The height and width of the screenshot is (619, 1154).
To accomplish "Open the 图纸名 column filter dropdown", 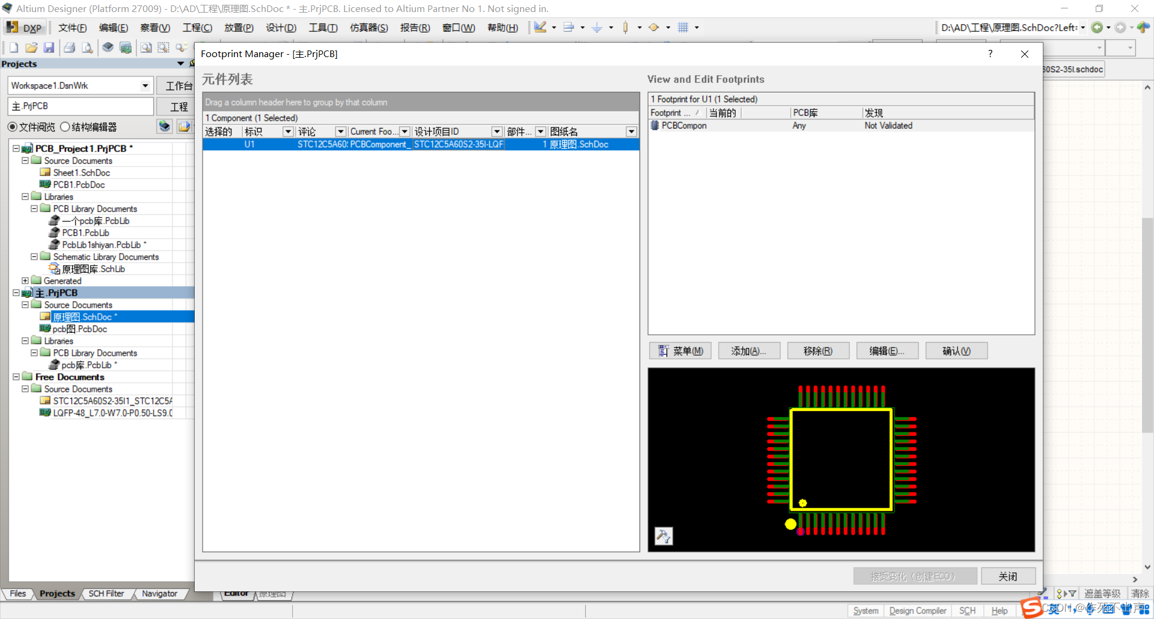I will tap(631, 132).
